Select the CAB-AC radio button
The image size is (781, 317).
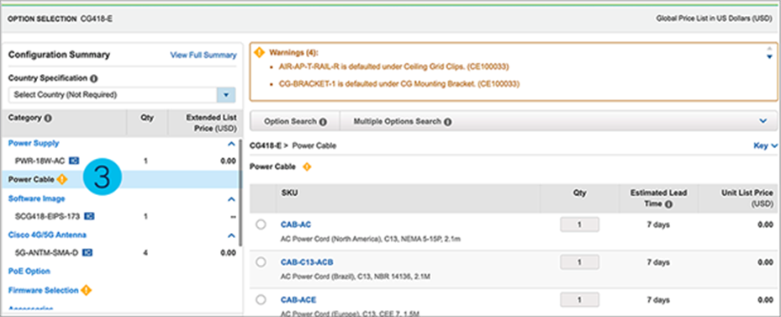261,225
